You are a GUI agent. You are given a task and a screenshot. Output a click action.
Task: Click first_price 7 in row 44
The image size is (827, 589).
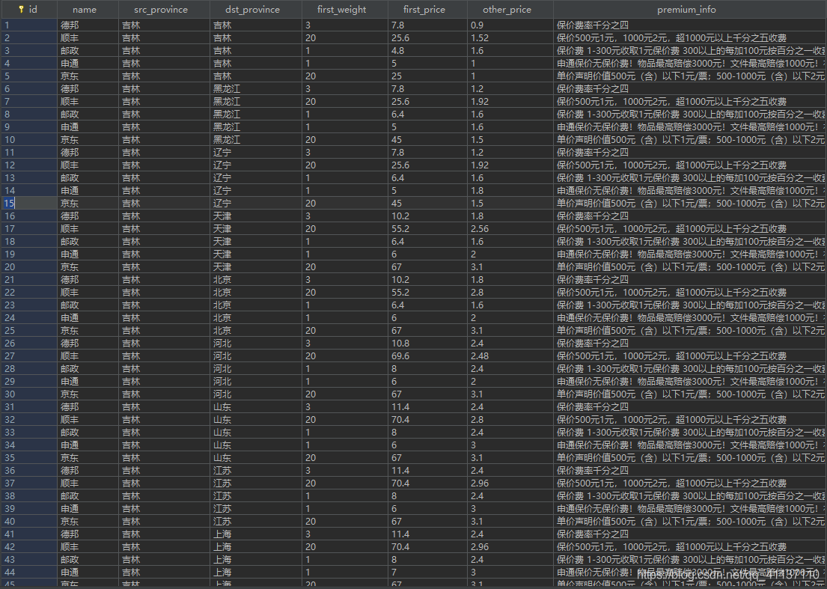click(427, 572)
